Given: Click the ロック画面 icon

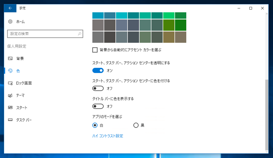Looking at the screenshot, I should pos(10,83).
